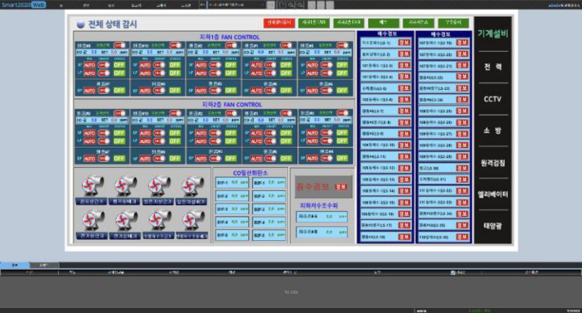The height and width of the screenshot is (313, 582).
Task: Open the CCTV sidebar menu
Action: point(493,99)
